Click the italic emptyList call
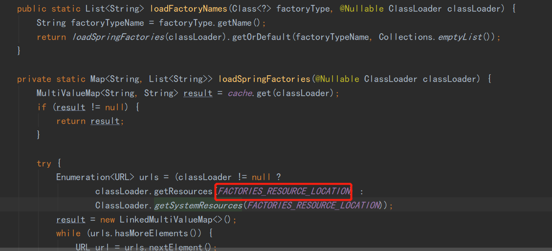 (x=460, y=37)
